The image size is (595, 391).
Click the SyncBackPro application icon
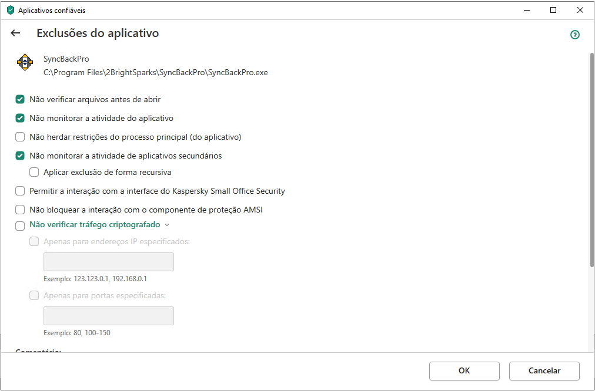[25, 62]
